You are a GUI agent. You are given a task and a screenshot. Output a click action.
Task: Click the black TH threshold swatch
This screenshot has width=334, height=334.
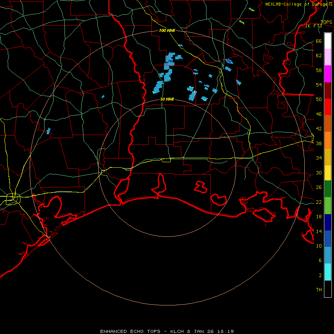[x=328, y=289]
